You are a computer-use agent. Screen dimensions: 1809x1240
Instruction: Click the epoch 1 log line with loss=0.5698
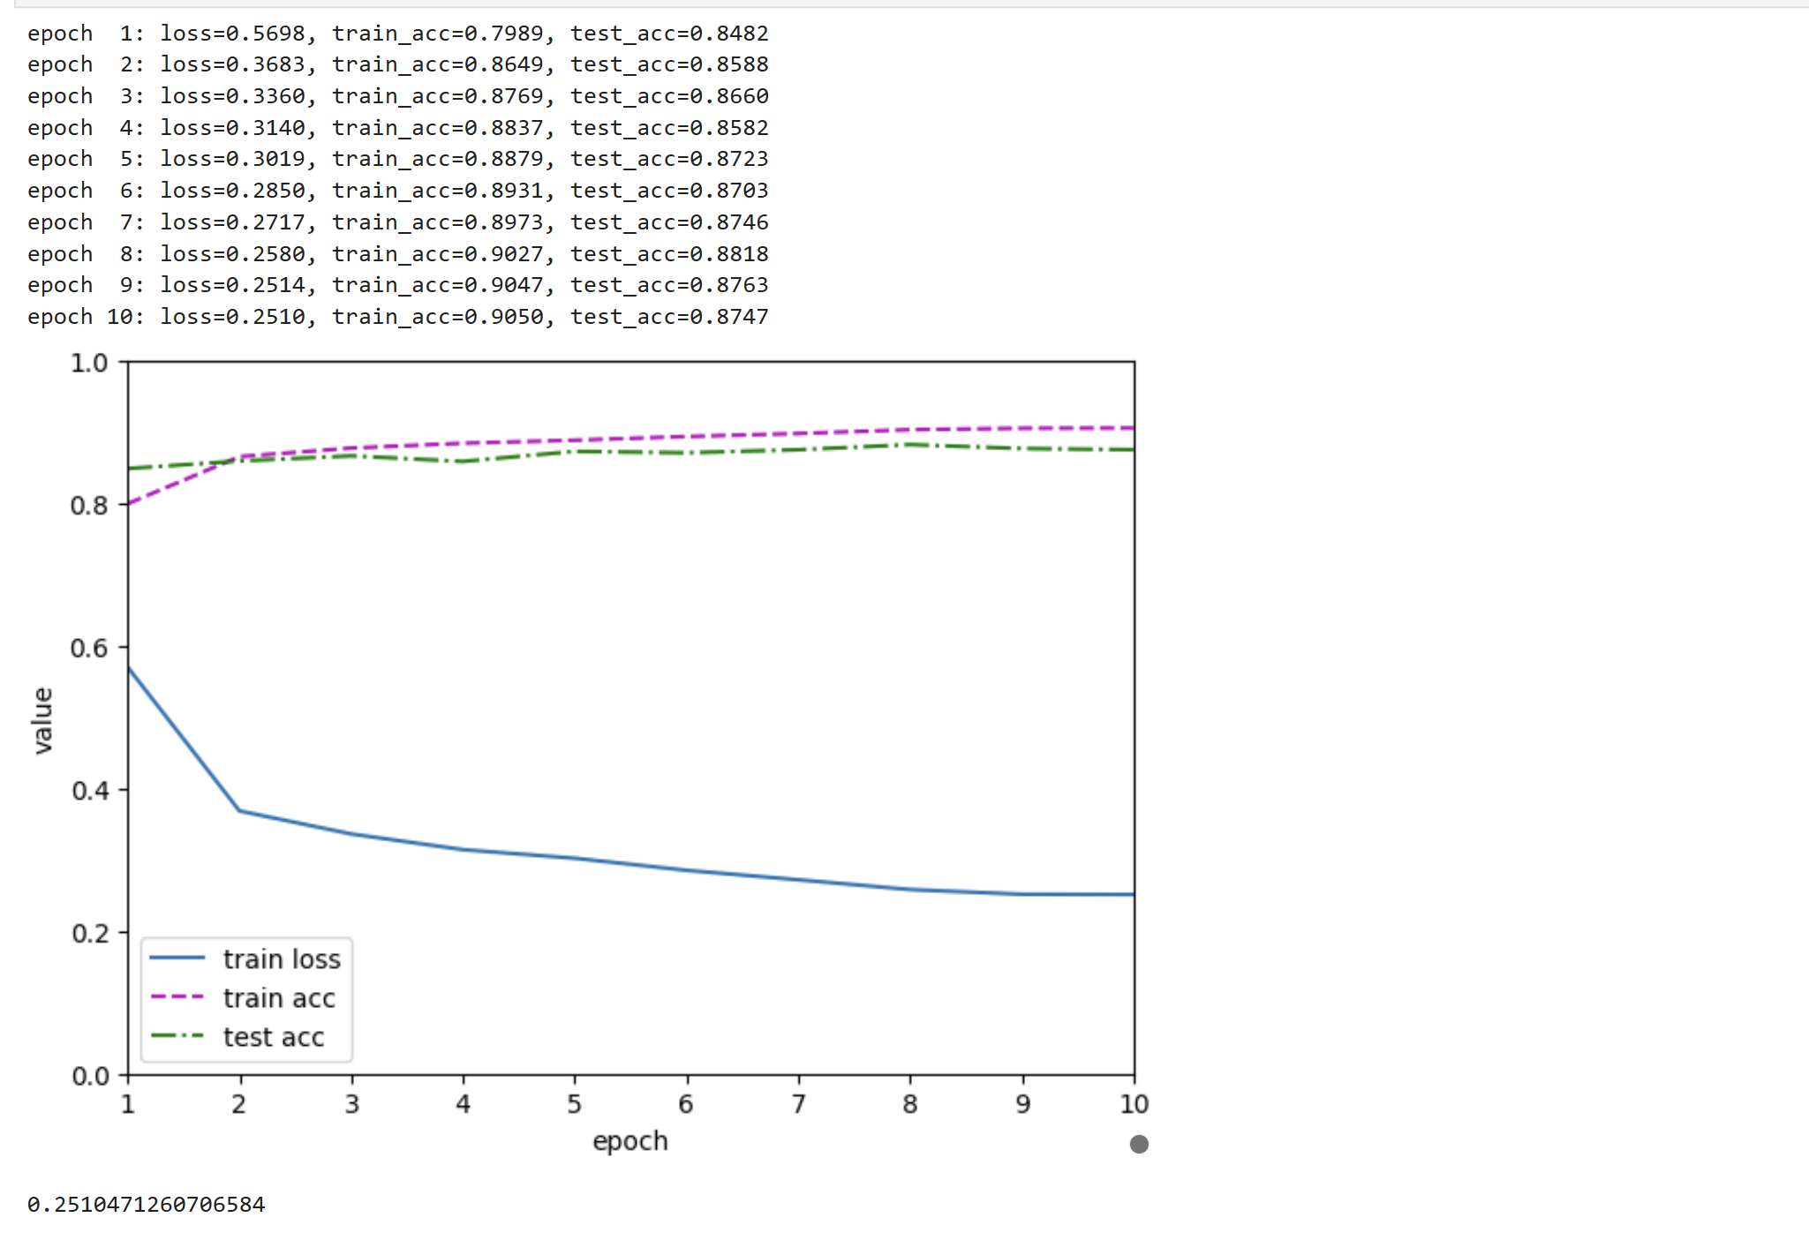click(x=397, y=34)
